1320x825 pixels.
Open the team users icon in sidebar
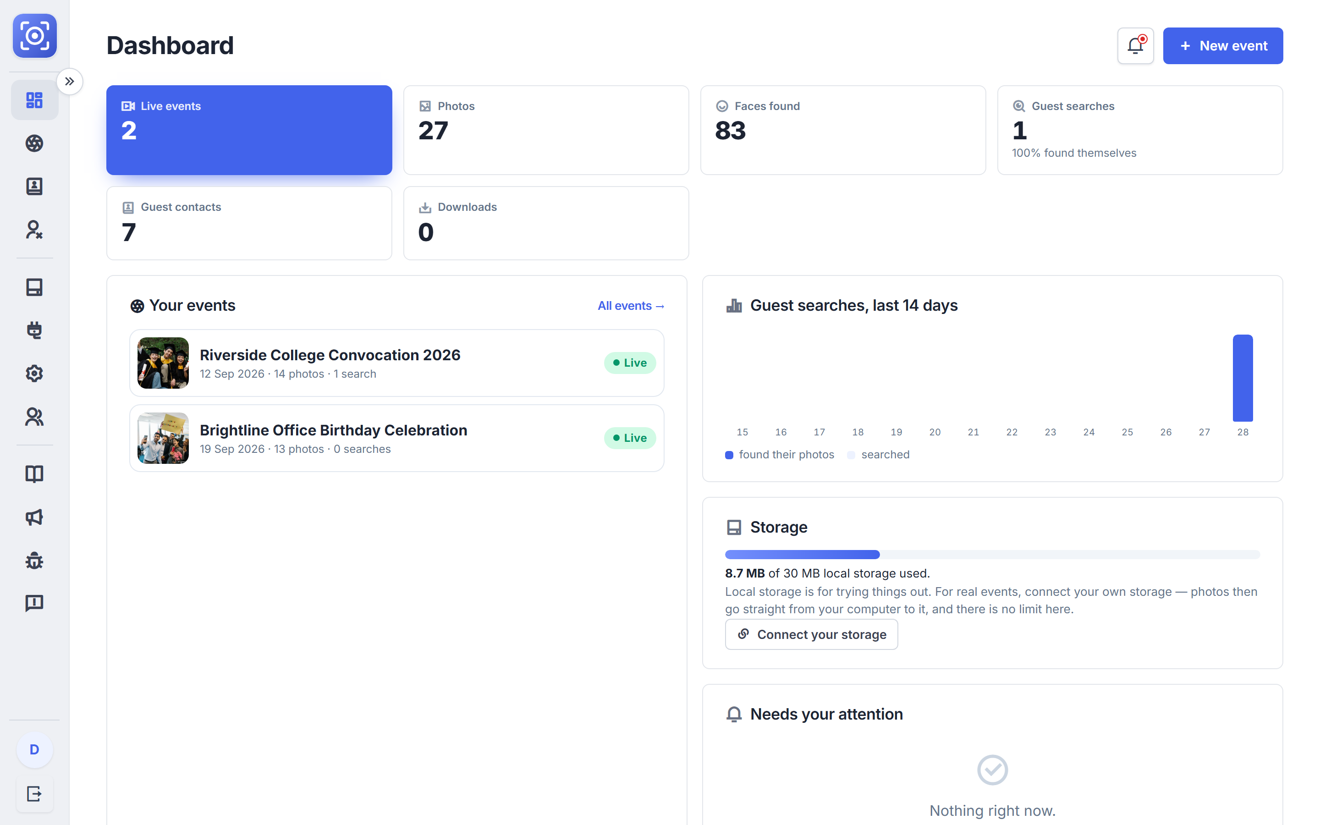point(34,417)
